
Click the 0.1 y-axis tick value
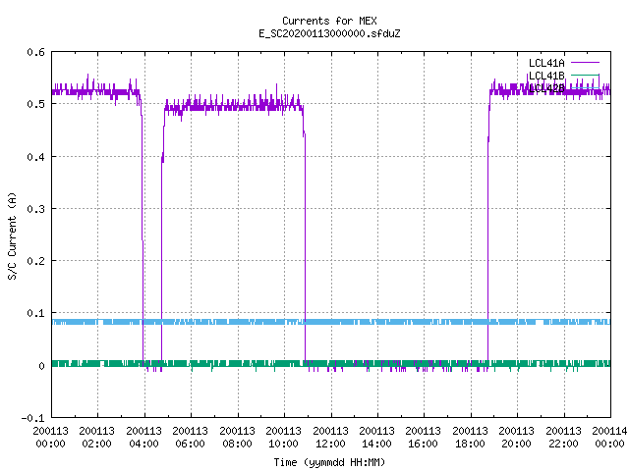coord(35,313)
